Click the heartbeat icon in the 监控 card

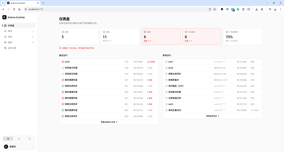coord(145,32)
